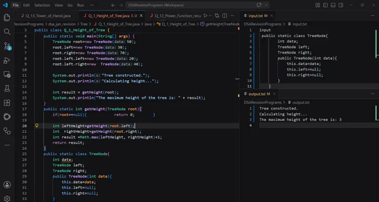Open changes compare icon in editor toolbar
The width and height of the screenshot is (379, 202).
[217, 16]
